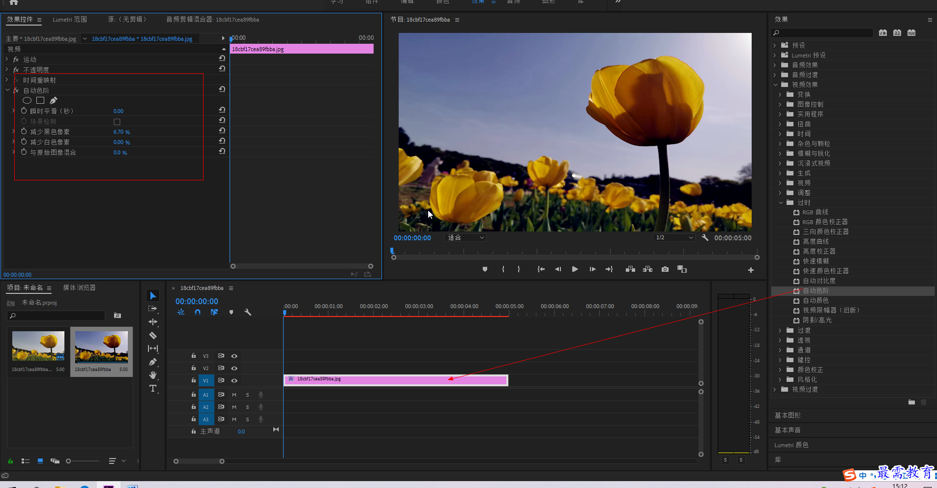Select the Razor tool

pos(153,335)
